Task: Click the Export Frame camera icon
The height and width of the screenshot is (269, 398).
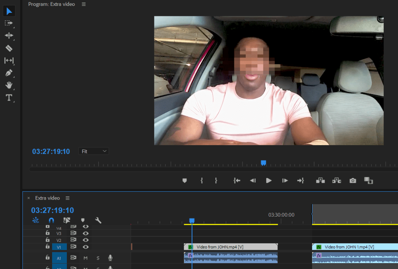Action: 353,180
